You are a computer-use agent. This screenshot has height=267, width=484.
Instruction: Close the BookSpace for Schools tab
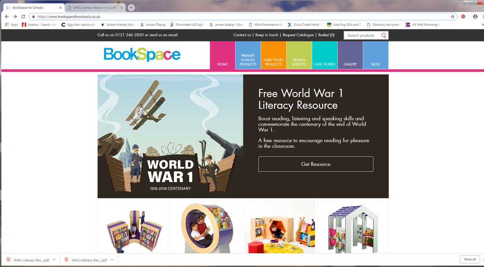point(60,8)
